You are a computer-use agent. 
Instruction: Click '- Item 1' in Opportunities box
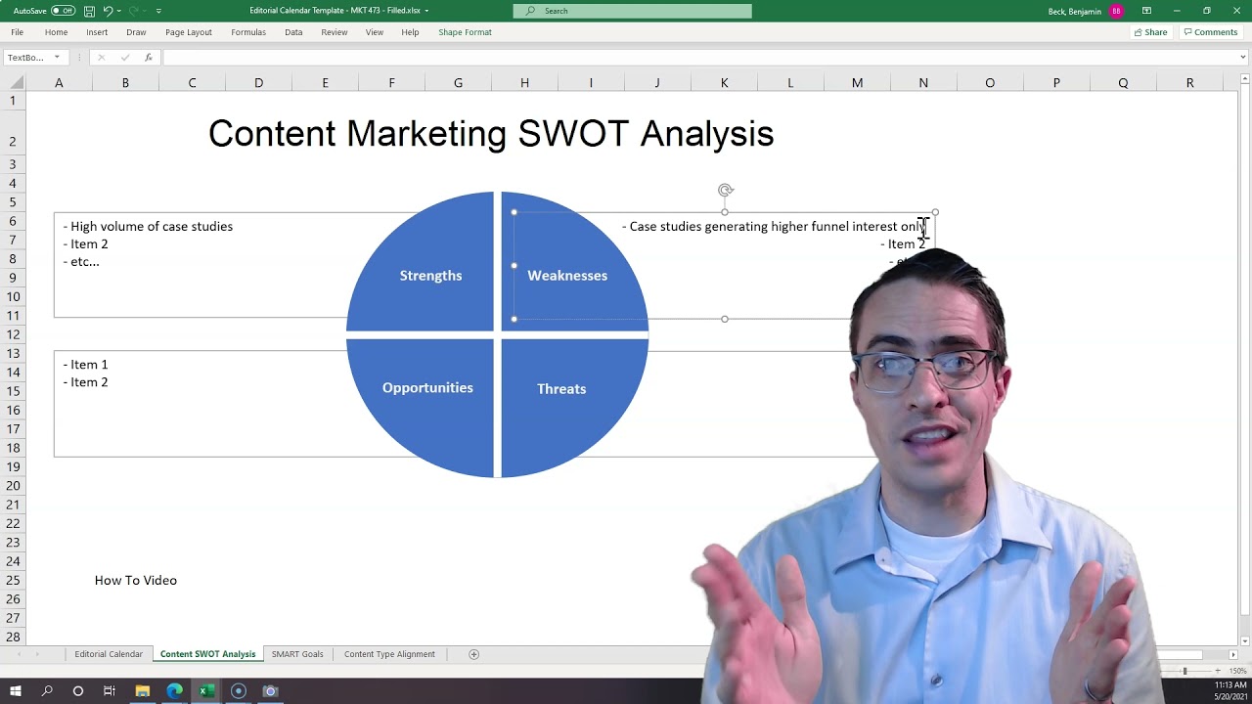point(85,365)
